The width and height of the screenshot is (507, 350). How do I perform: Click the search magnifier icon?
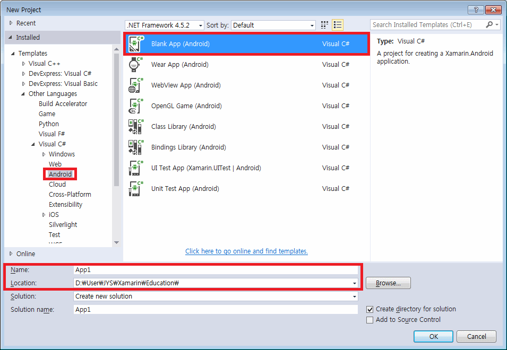tap(489, 24)
